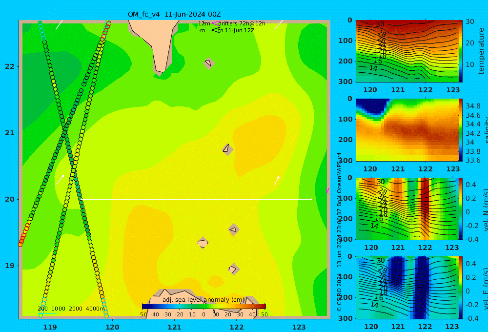488x332 pixels.
Task: Click the white current arrow near 20.3N 122.6E
Action: click(277, 180)
